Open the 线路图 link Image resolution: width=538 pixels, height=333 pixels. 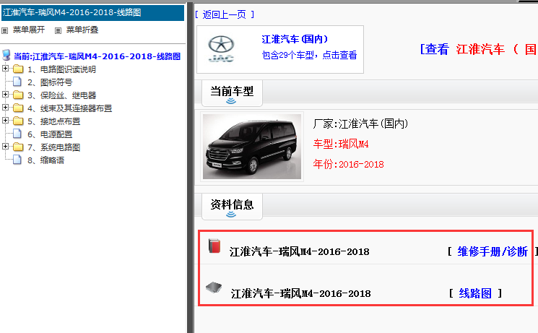pyautogui.click(x=475, y=293)
